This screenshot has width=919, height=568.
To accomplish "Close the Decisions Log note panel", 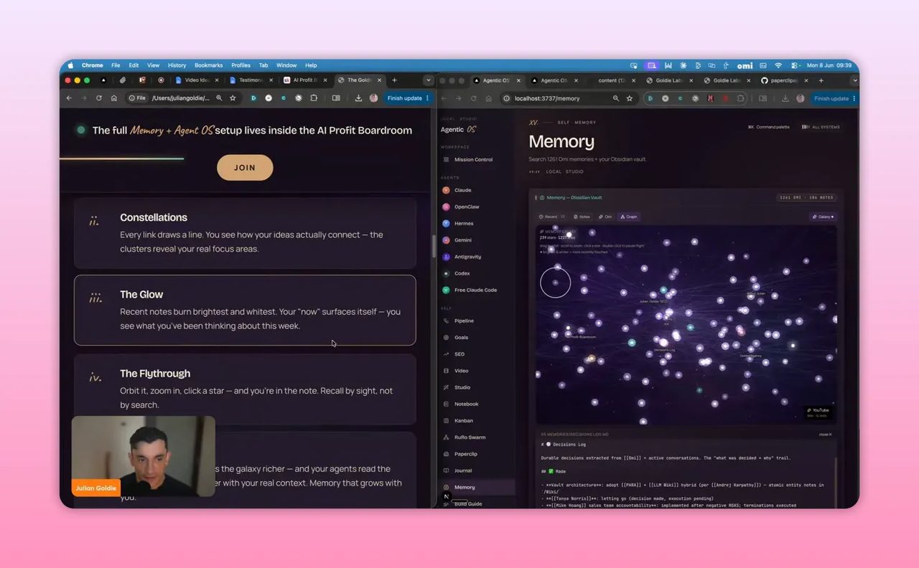I will click(x=825, y=435).
